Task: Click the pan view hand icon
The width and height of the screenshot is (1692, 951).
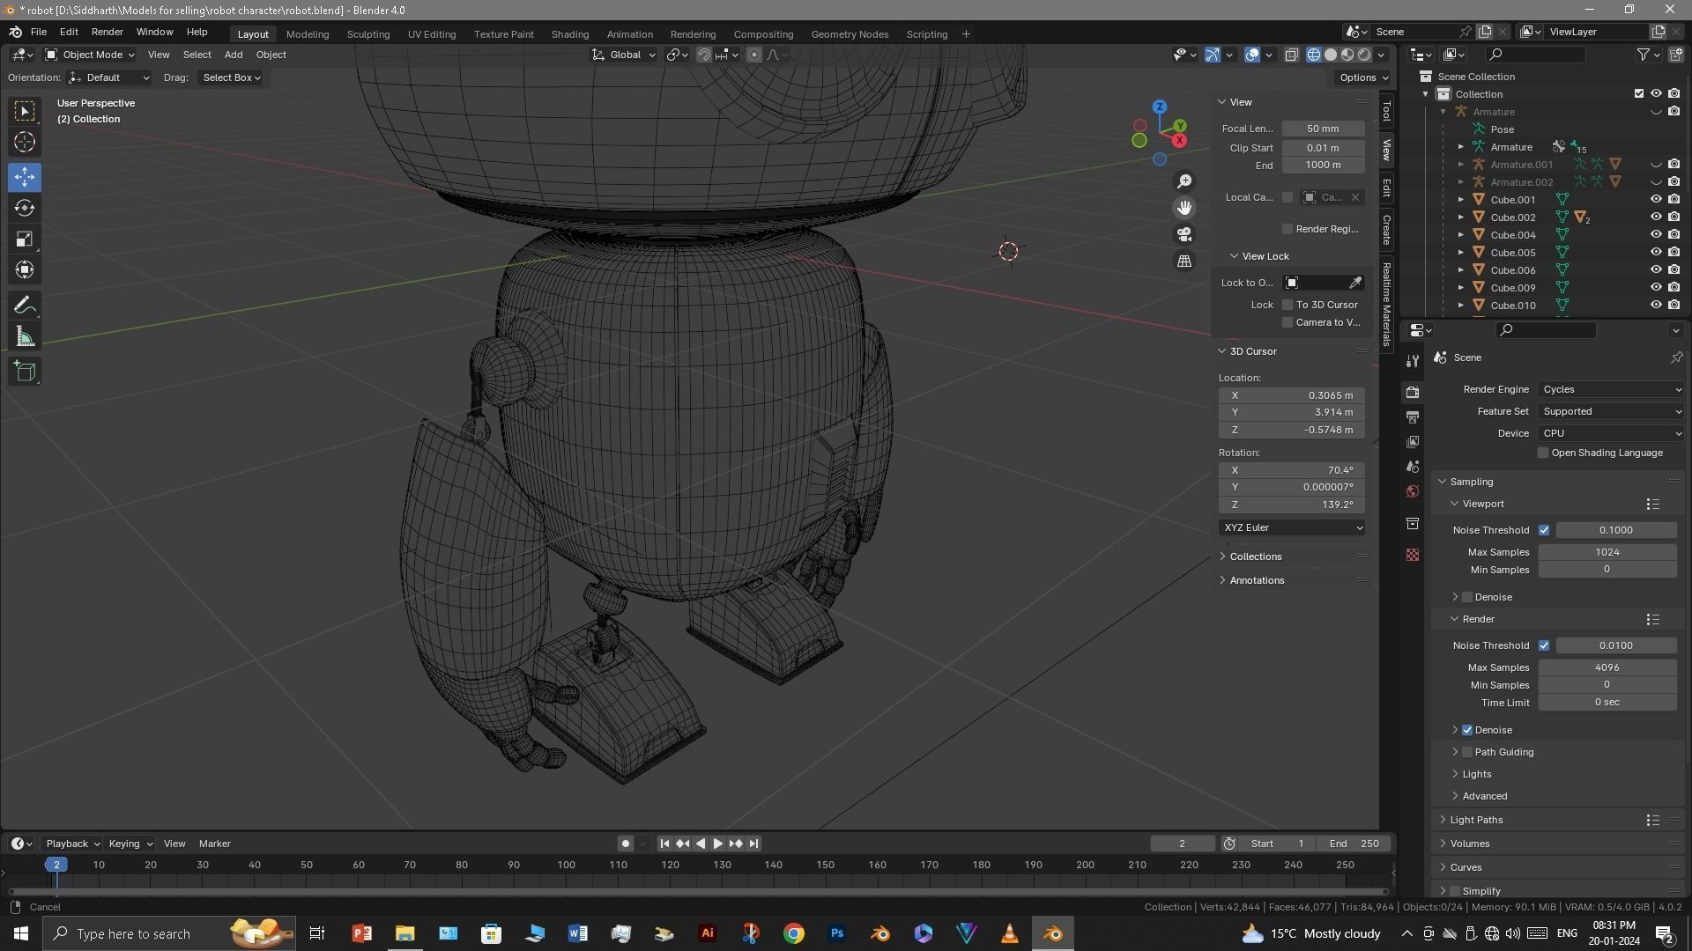Action: (x=1184, y=208)
